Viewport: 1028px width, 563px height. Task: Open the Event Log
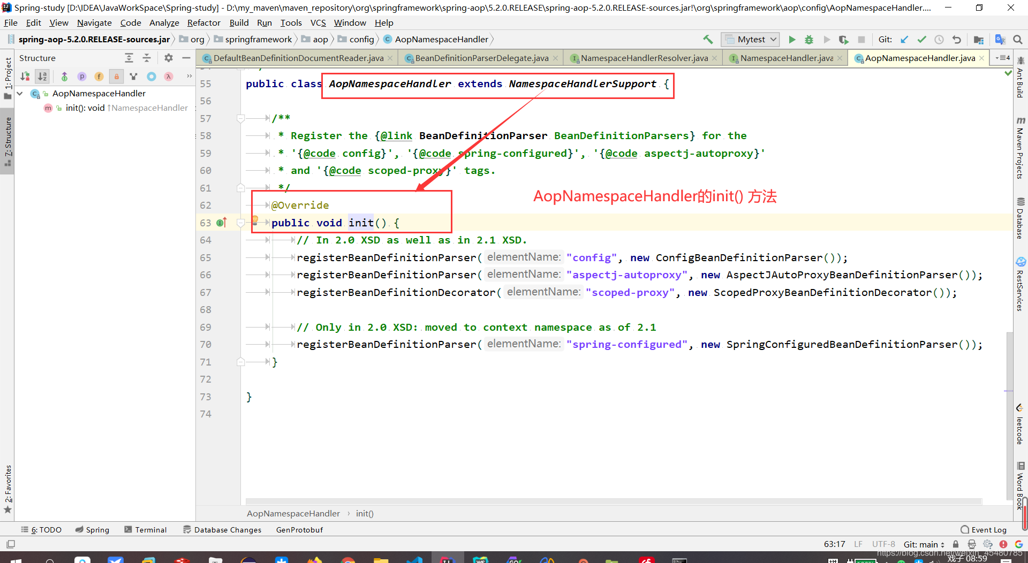988,529
